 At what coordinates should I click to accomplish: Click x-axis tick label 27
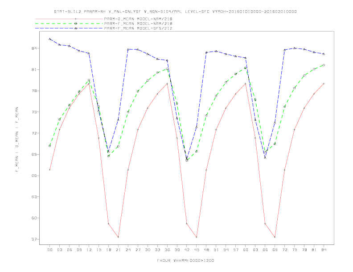[138, 250]
